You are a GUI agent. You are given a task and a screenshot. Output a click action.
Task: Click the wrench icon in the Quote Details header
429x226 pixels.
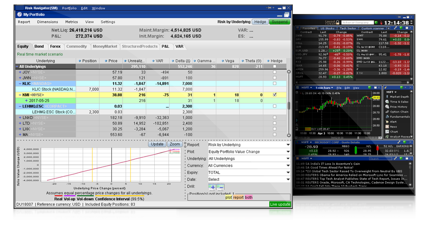coord(399,142)
